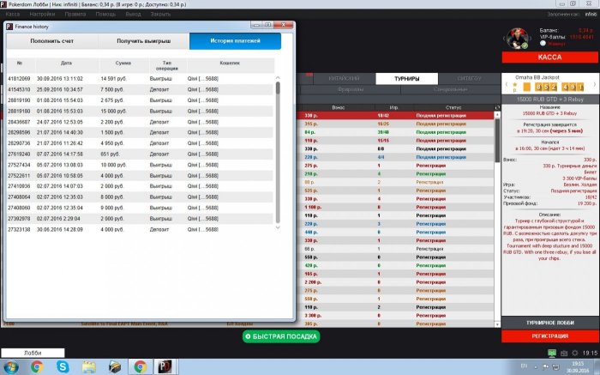Sort payments by the Дата column header
This screenshot has width=600, height=375.
[67, 65]
